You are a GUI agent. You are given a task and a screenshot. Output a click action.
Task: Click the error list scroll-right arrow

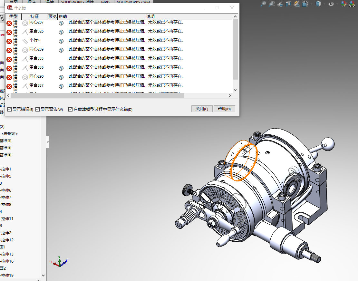[x=230, y=96]
